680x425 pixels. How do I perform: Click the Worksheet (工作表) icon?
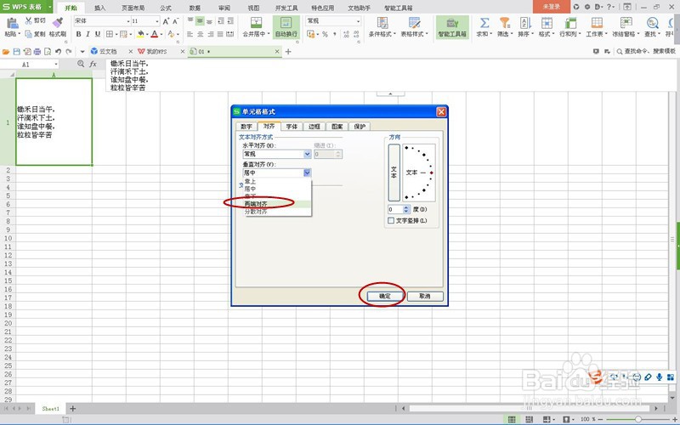click(597, 23)
